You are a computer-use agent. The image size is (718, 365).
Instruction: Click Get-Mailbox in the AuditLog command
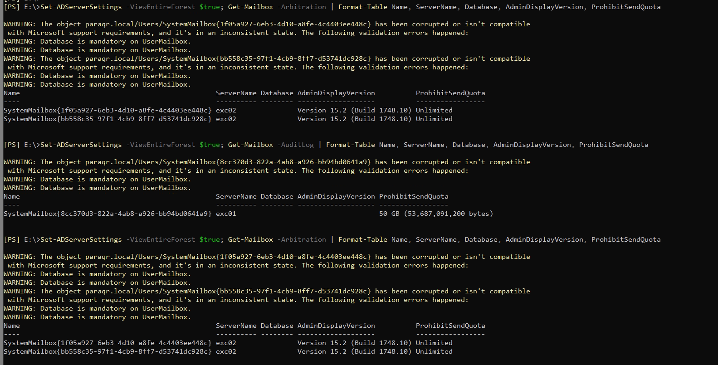coord(250,145)
